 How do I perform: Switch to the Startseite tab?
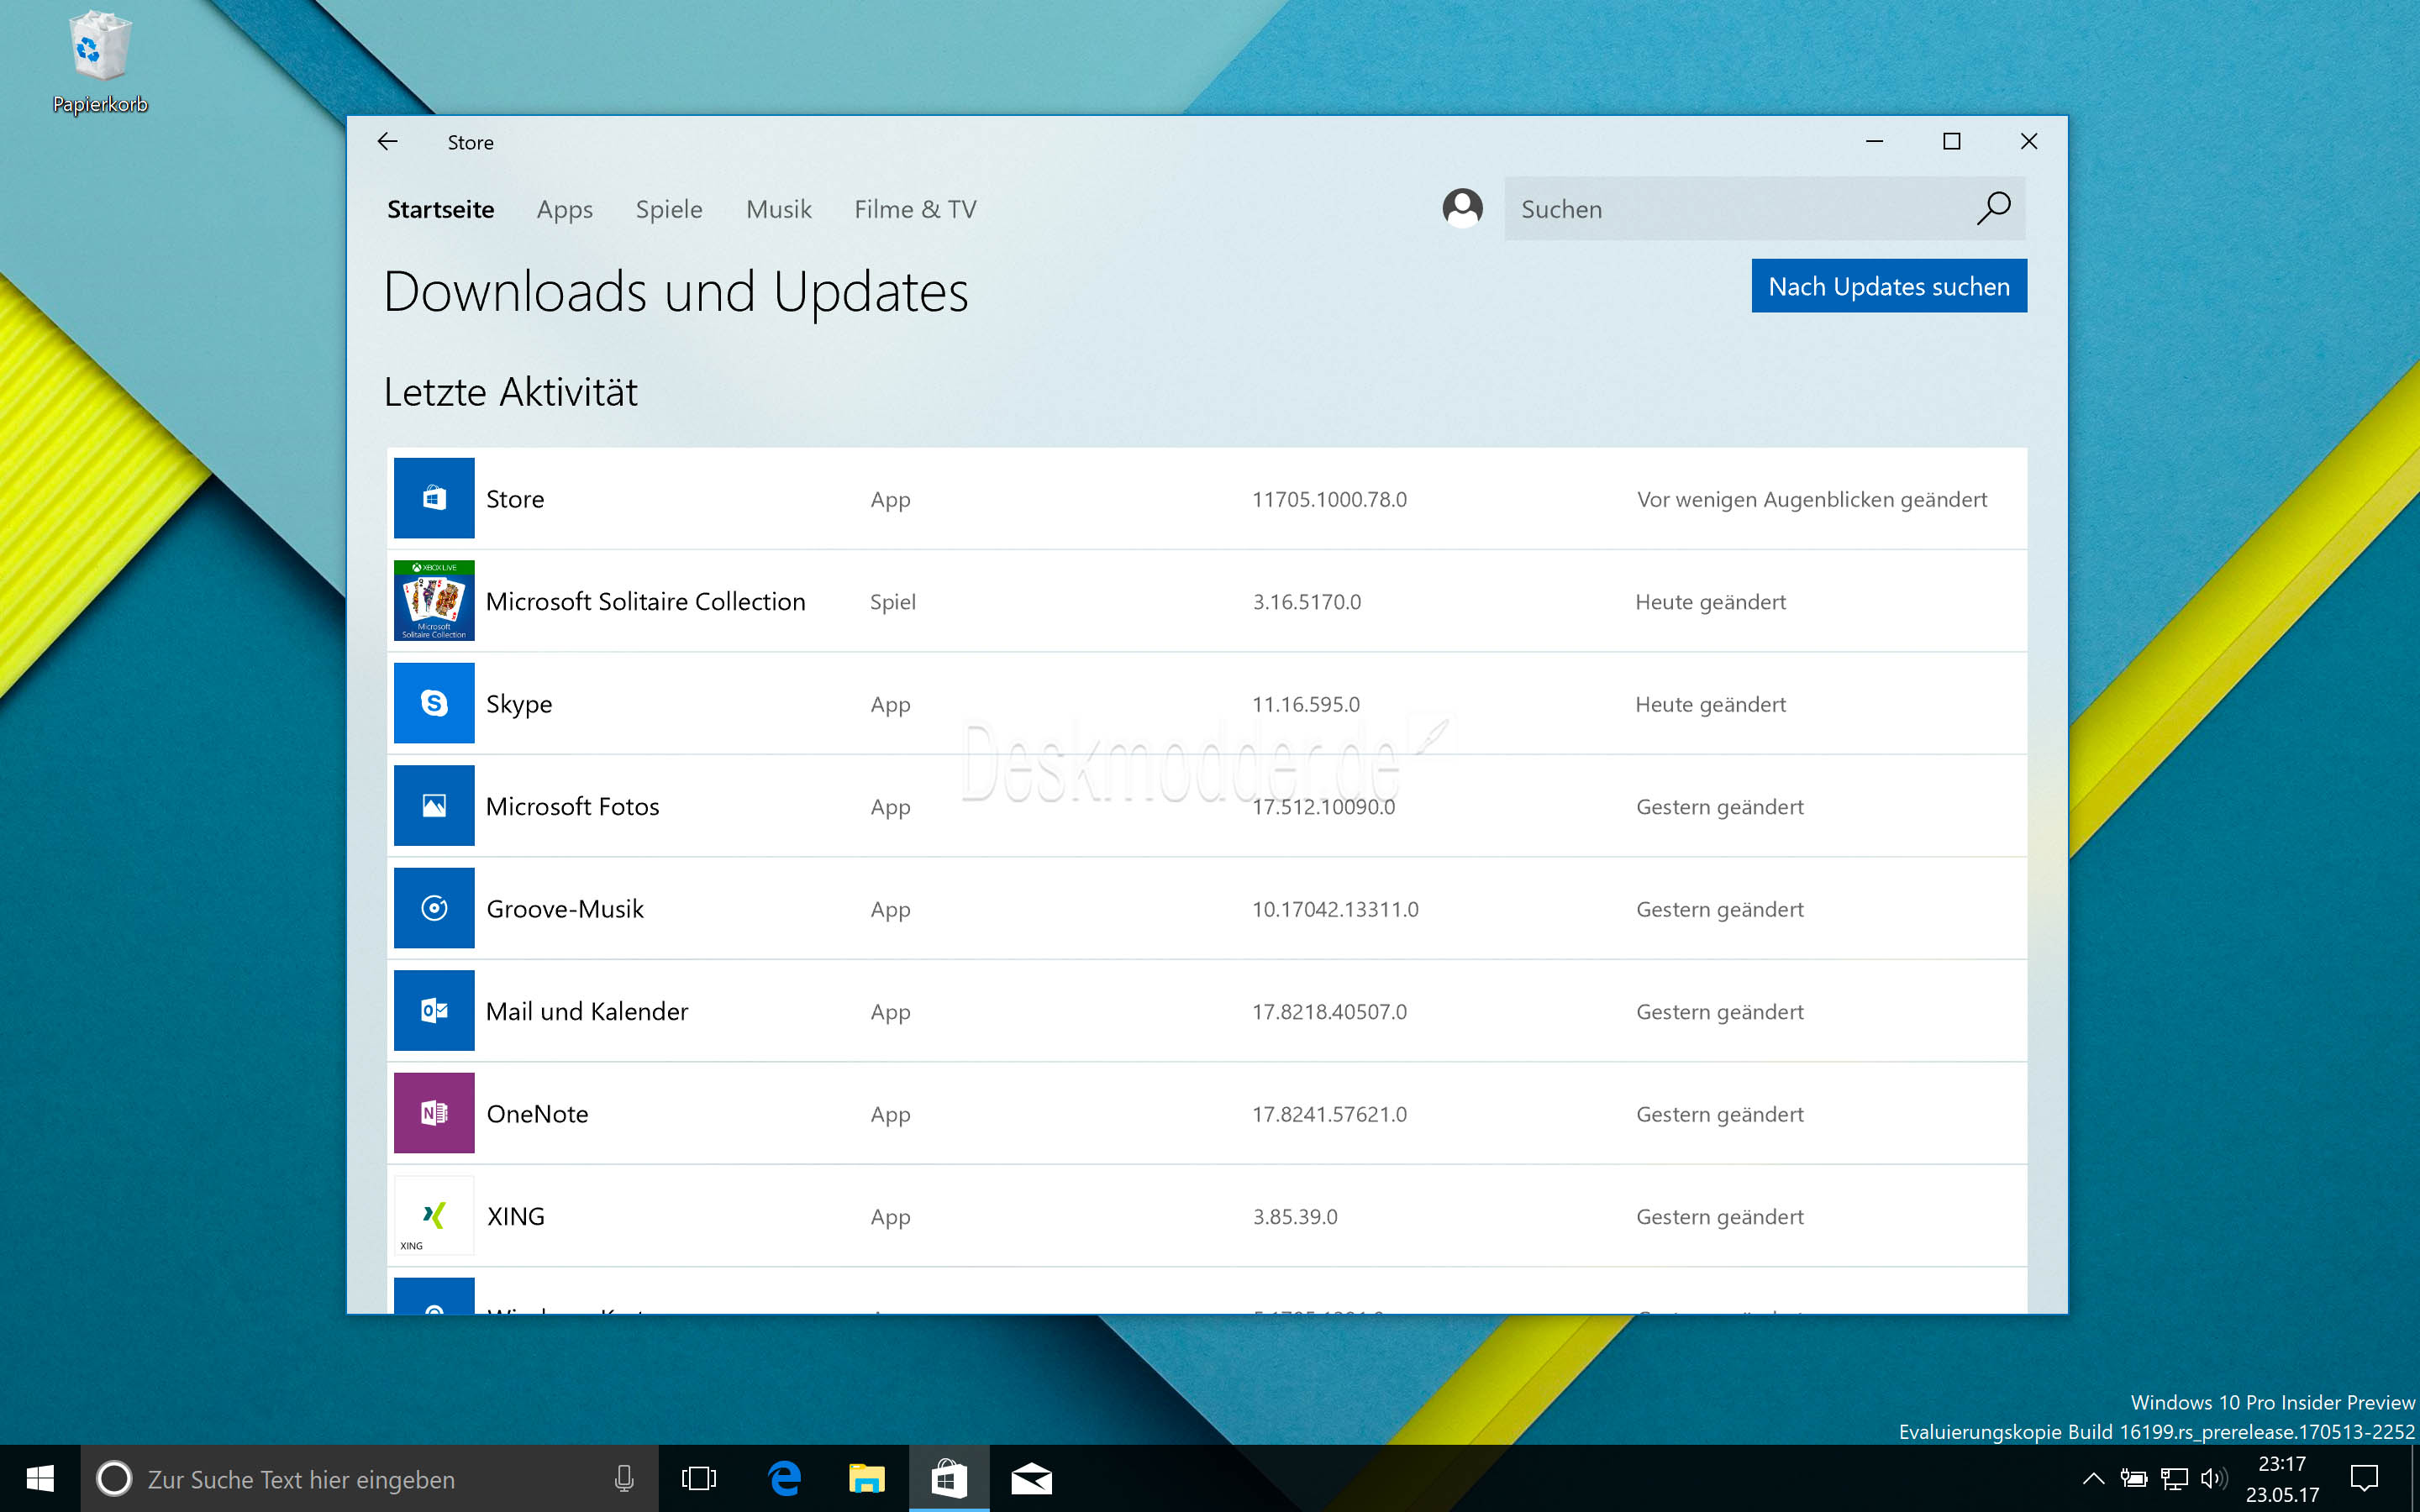tap(441, 209)
